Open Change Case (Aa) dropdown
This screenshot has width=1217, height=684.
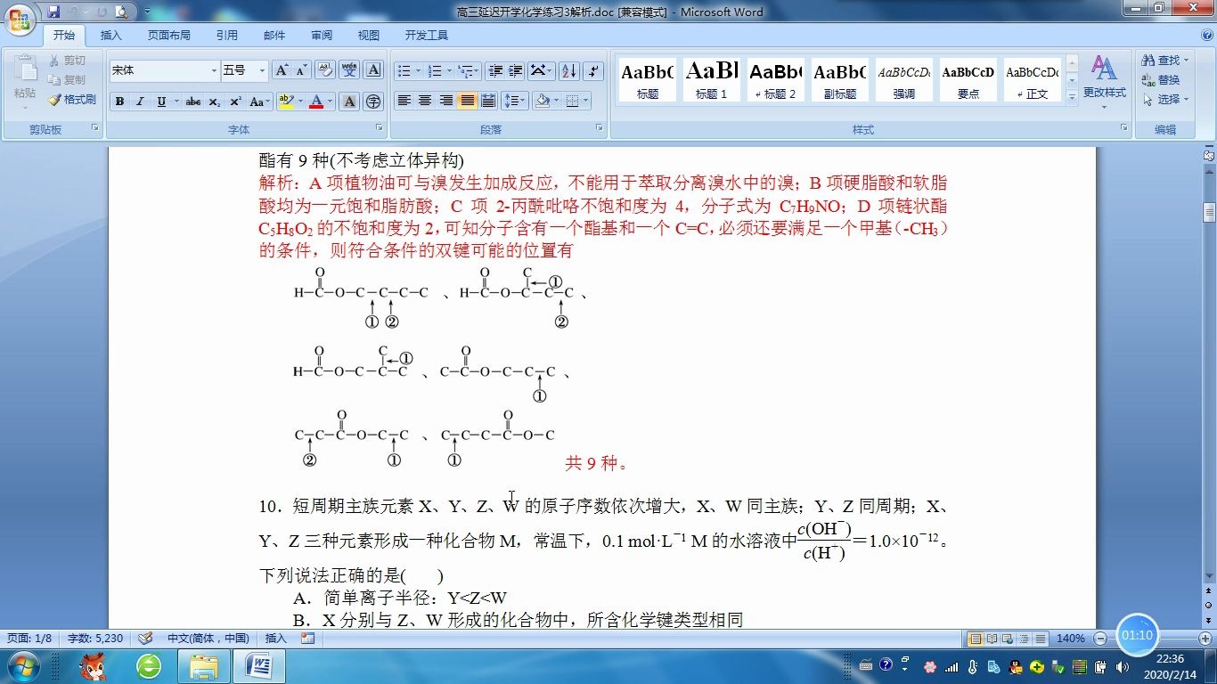click(x=260, y=102)
